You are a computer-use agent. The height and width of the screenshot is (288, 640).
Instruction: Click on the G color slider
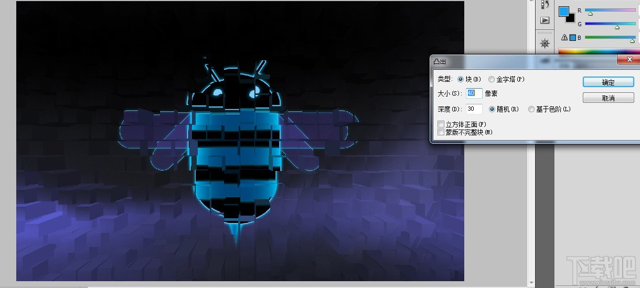point(610,24)
